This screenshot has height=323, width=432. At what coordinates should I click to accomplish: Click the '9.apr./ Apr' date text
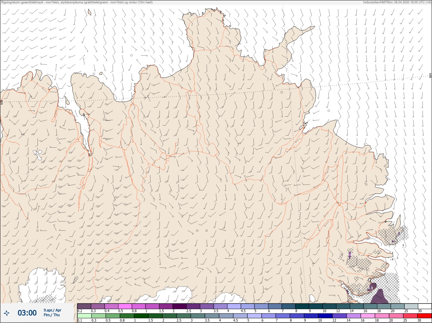pos(52,310)
